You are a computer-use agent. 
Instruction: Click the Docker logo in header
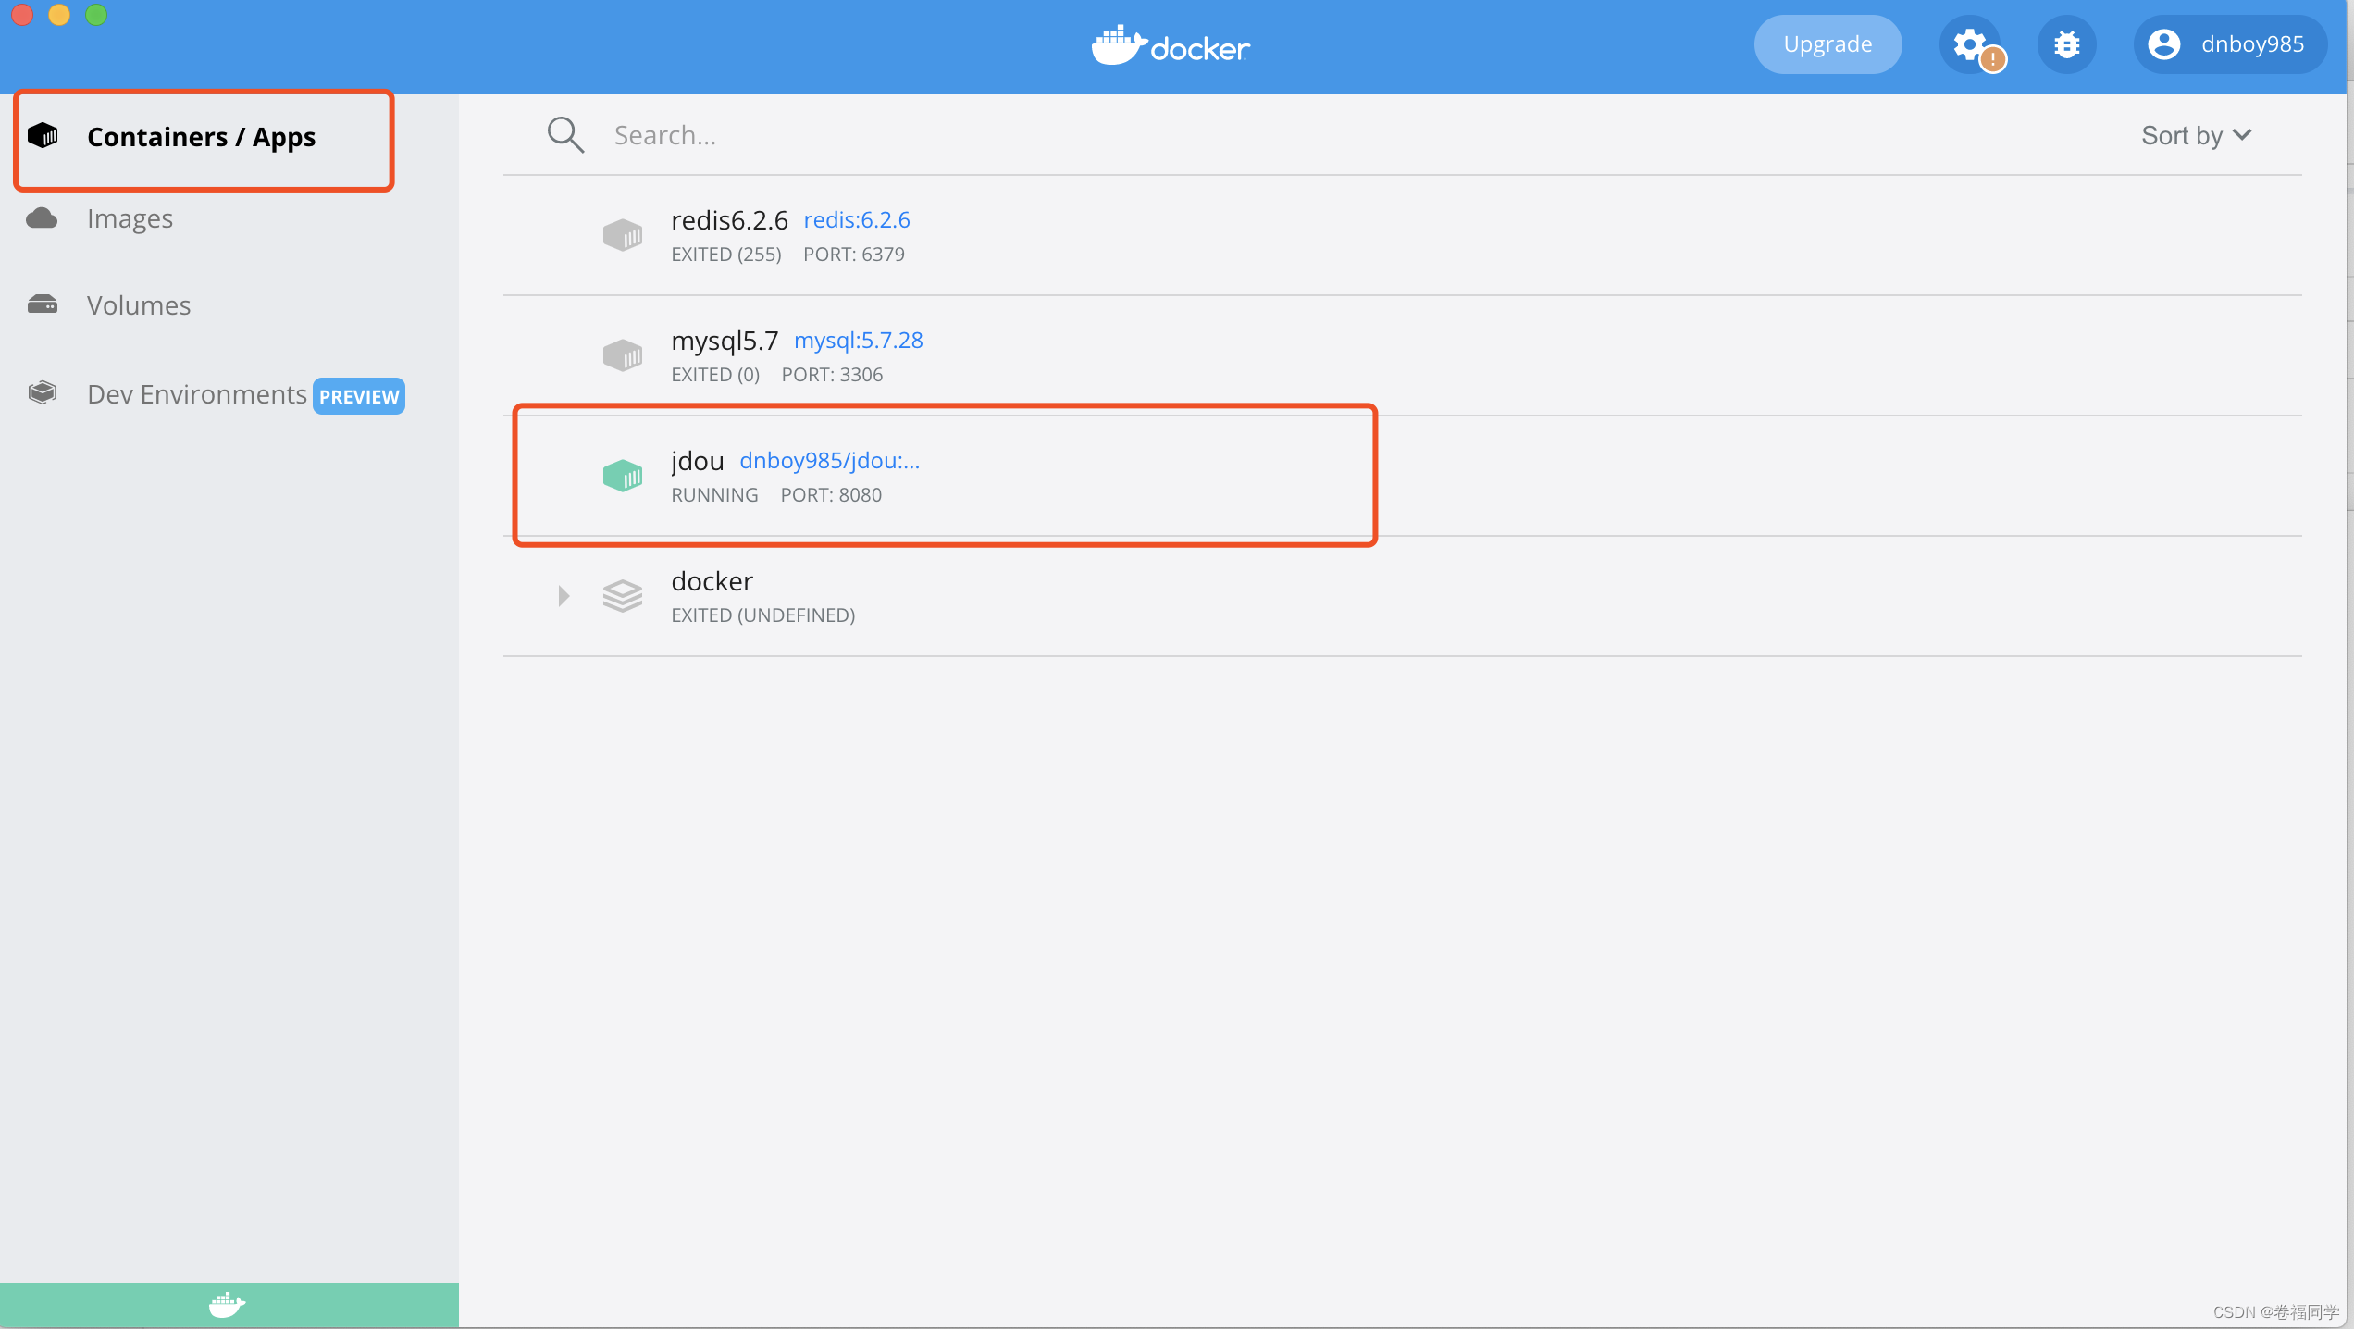[x=1171, y=45]
